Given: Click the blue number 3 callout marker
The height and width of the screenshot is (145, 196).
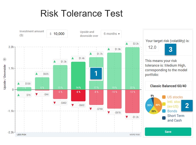Looking at the screenshot, I should coord(170,50).
